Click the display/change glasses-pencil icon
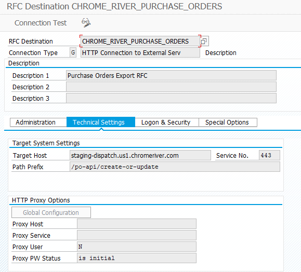The image size is (301, 272). pos(86,23)
